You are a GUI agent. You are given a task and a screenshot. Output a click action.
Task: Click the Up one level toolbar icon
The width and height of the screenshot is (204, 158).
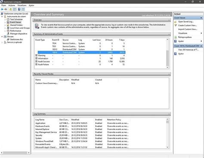tap(11, 9)
